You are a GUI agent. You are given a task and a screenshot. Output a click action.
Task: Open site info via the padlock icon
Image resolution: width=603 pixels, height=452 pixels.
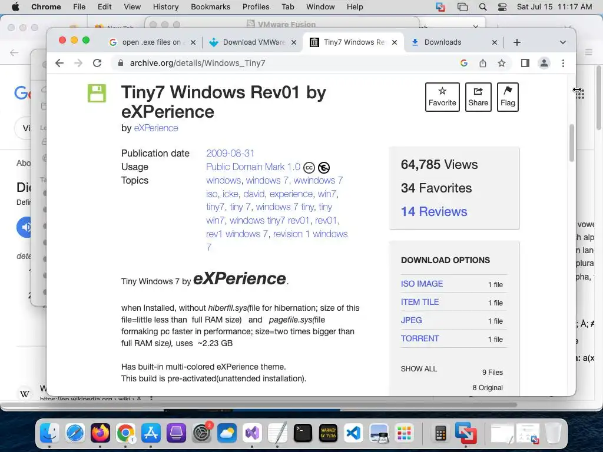[120, 63]
